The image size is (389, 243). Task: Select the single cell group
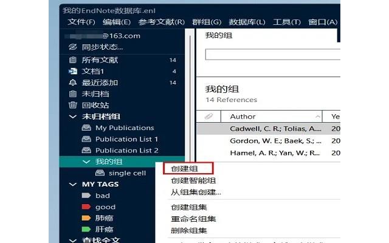pos(127,173)
